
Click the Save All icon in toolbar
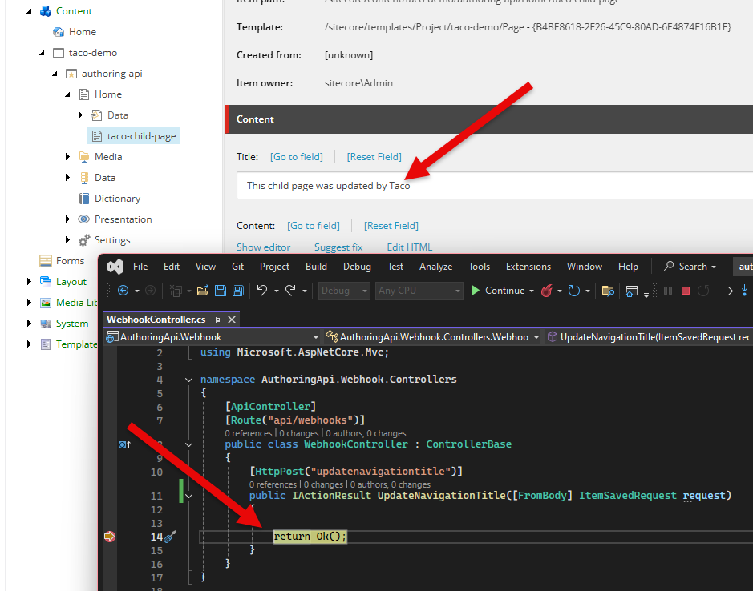(237, 291)
